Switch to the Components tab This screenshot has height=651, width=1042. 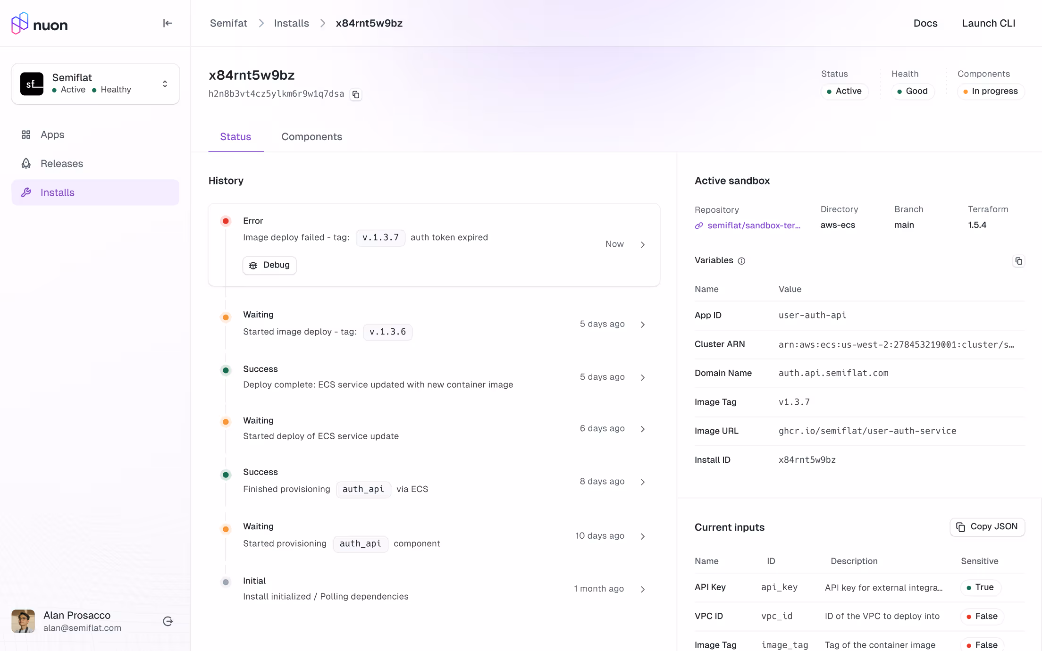pyautogui.click(x=311, y=137)
